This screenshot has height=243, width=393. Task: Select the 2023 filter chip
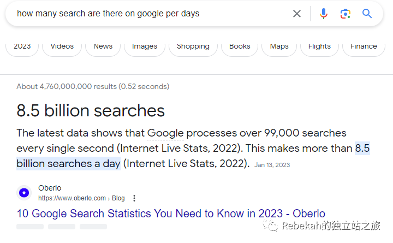(22, 47)
